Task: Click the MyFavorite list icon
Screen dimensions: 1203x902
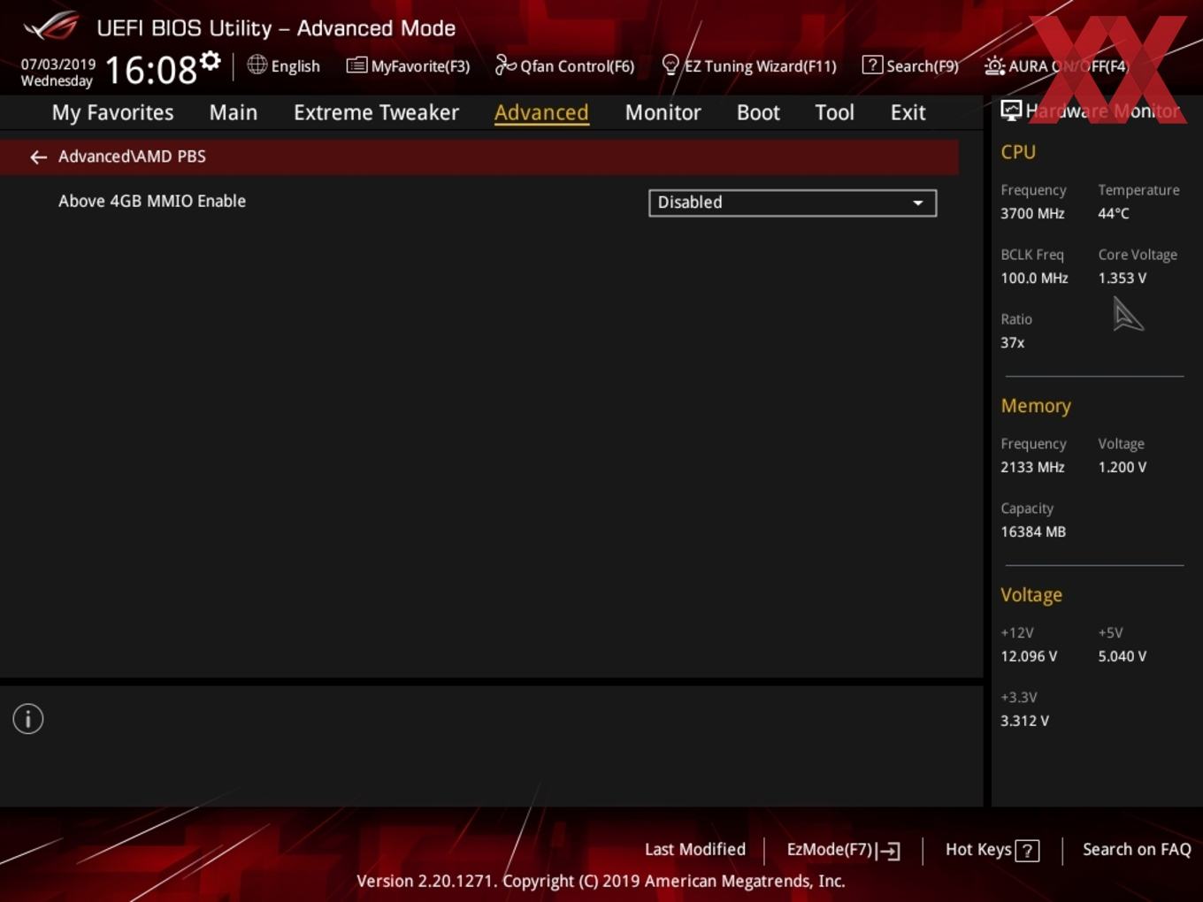Action: click(x=356, y=65)
